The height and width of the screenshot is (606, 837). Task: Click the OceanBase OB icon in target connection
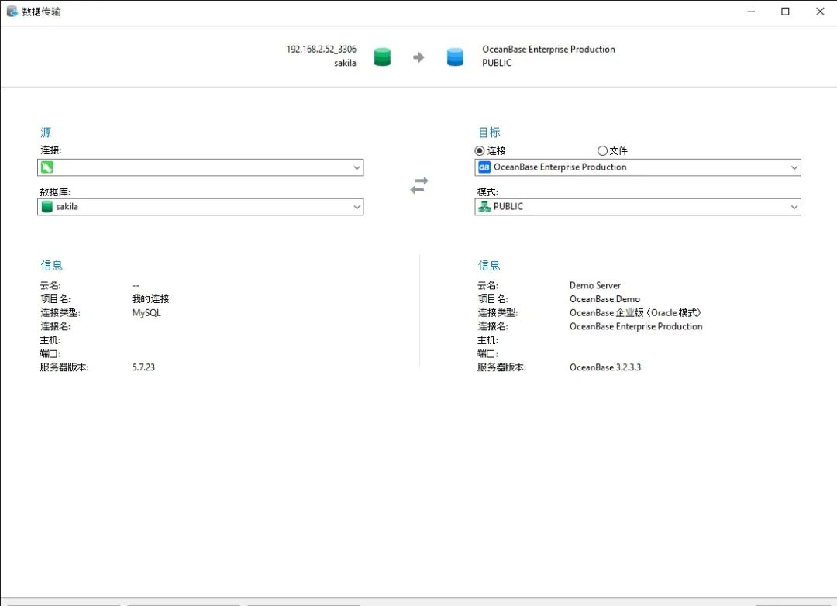tap(484, 167)
